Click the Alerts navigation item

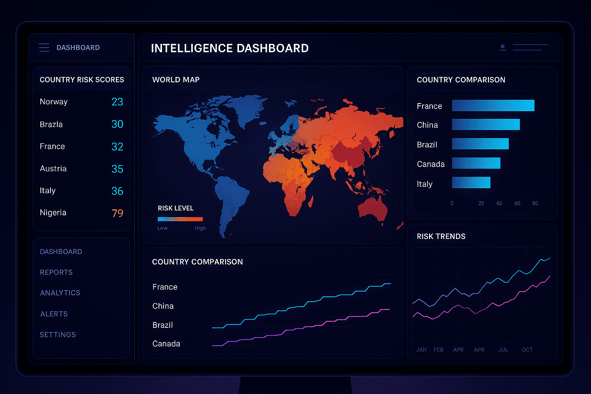54,314
